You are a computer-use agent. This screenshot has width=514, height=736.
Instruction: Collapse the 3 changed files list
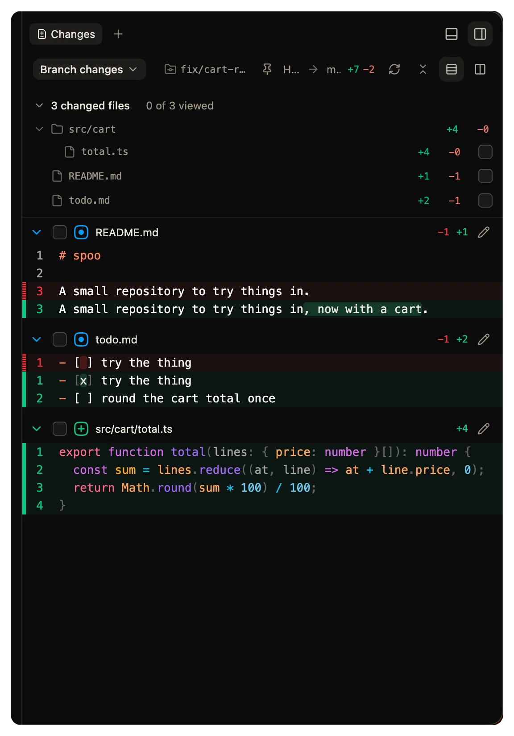tap(39, 105)
